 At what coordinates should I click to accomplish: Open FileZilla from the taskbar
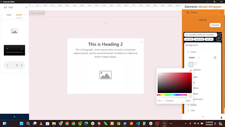(x=99, y=123)
